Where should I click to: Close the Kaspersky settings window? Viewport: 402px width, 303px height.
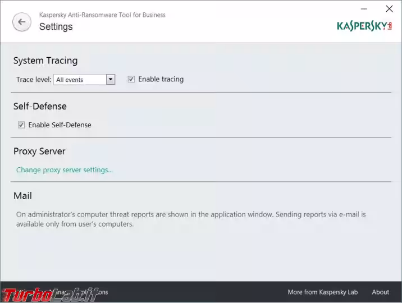tap(389, 9)
